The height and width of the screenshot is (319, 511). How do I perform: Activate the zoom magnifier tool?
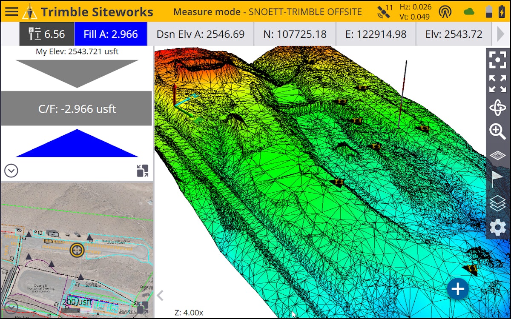click(497, 132)
